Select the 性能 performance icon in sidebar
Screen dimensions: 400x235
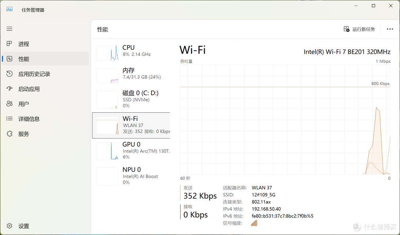pos(9,59)
